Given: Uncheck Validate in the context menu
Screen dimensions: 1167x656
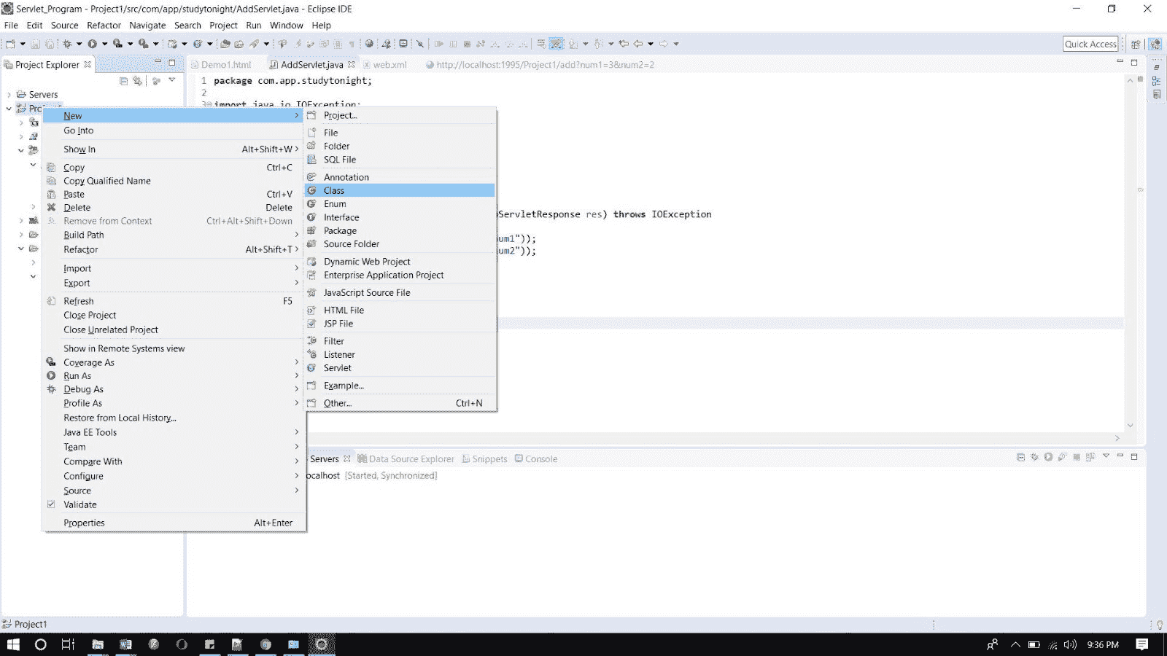Looking at the screenshot, I should 51,504.
